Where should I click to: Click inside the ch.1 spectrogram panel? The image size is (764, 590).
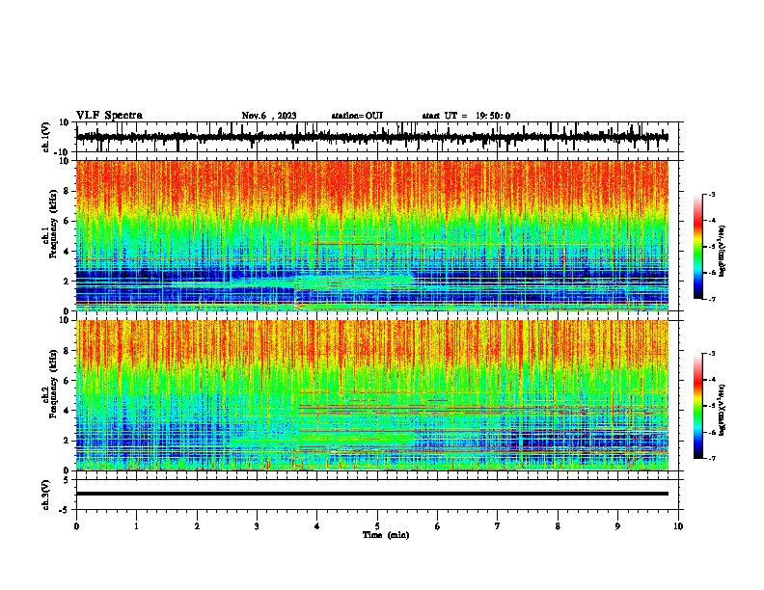tap(372, 235)
